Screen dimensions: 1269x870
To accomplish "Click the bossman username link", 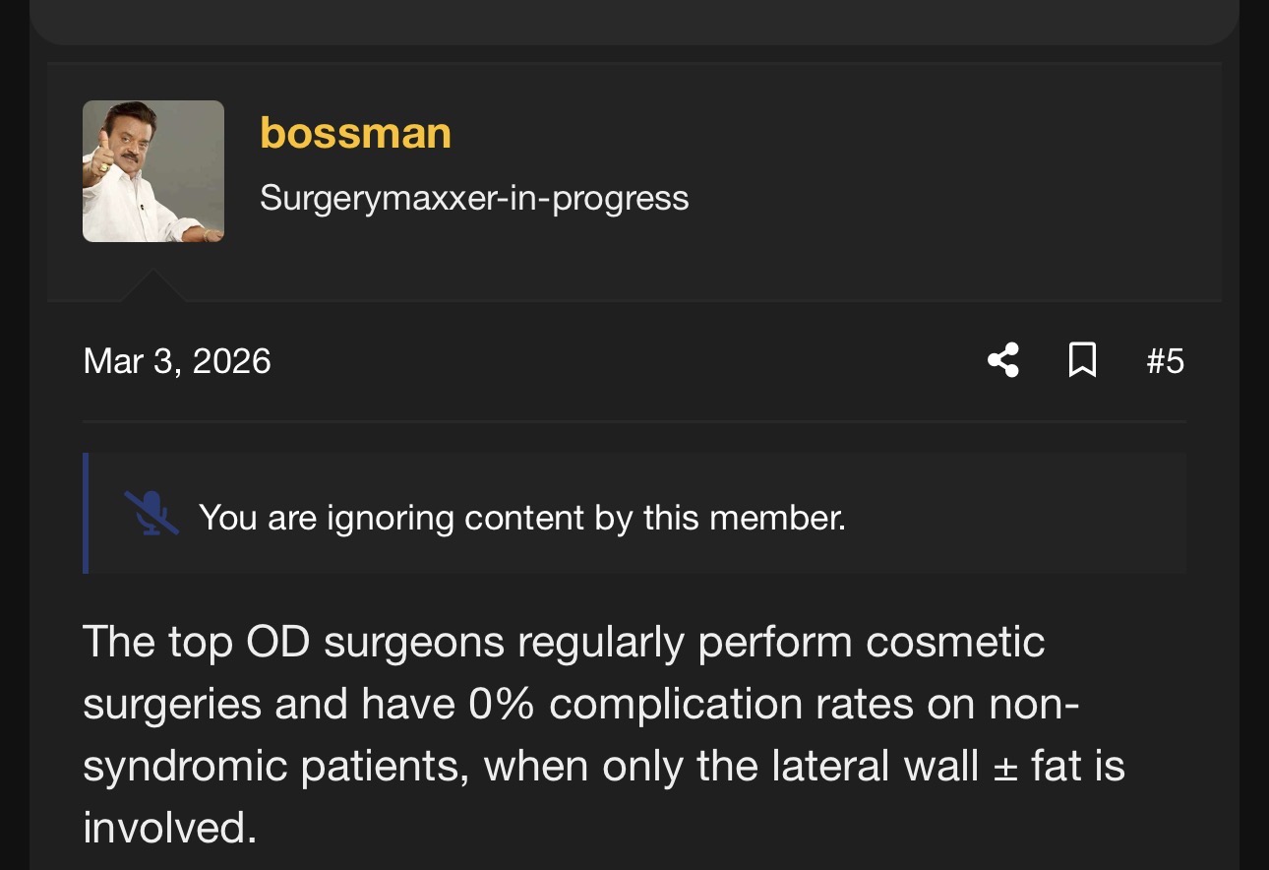I will coord(355,133).
